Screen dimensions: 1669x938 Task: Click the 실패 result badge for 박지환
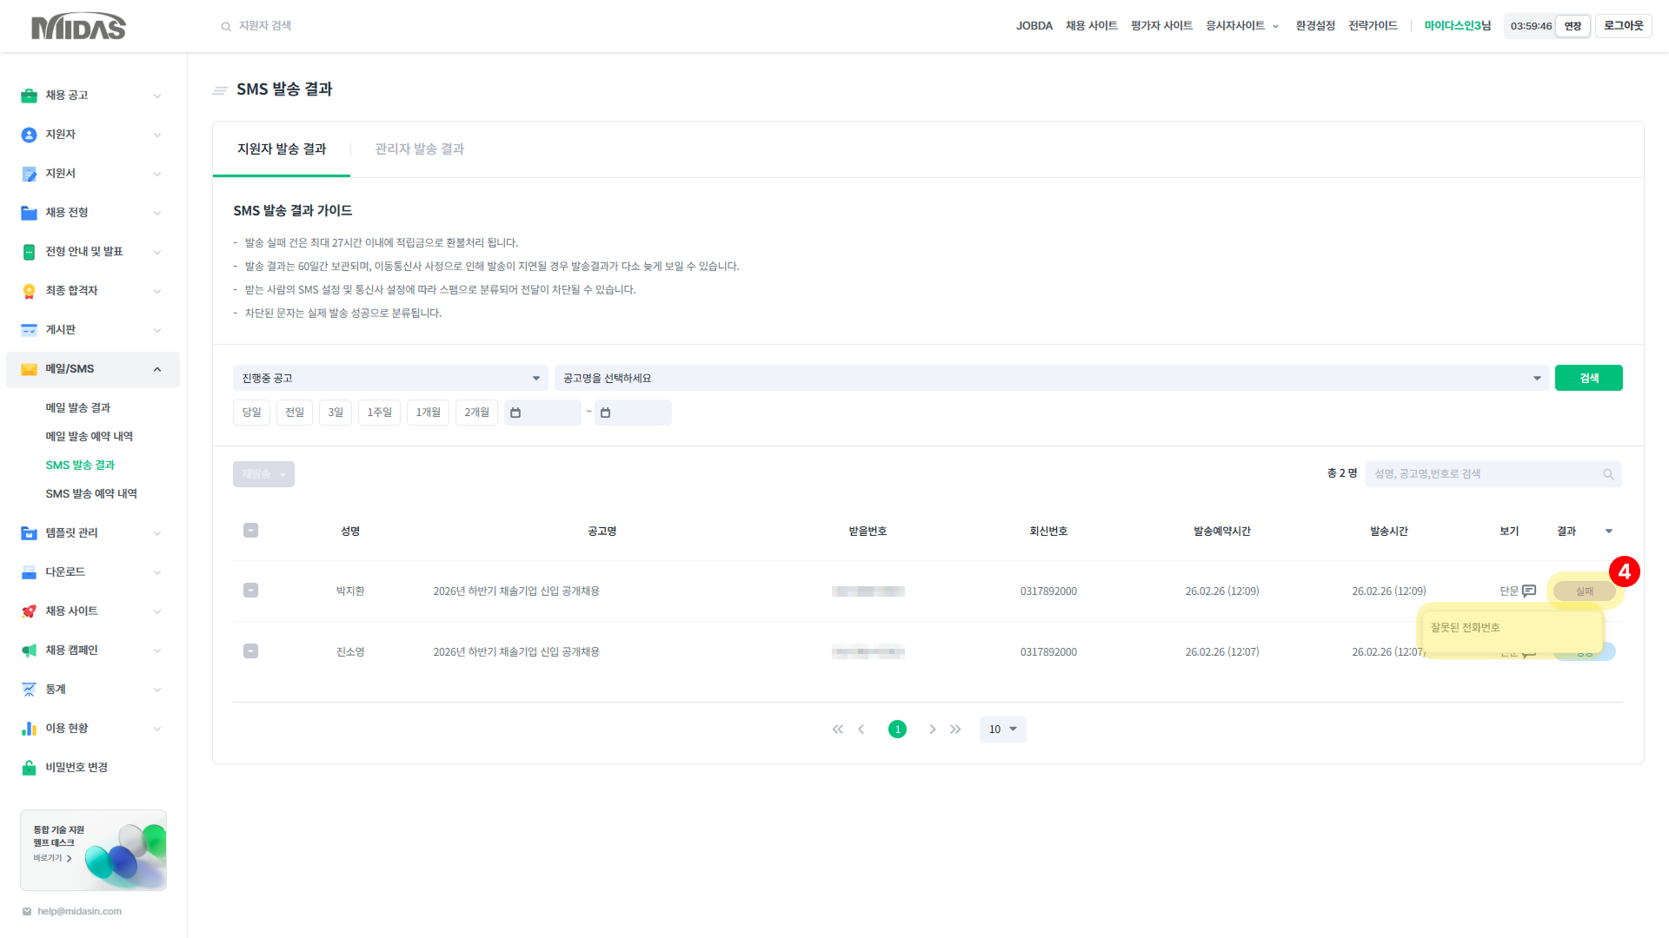point(1584,591)
